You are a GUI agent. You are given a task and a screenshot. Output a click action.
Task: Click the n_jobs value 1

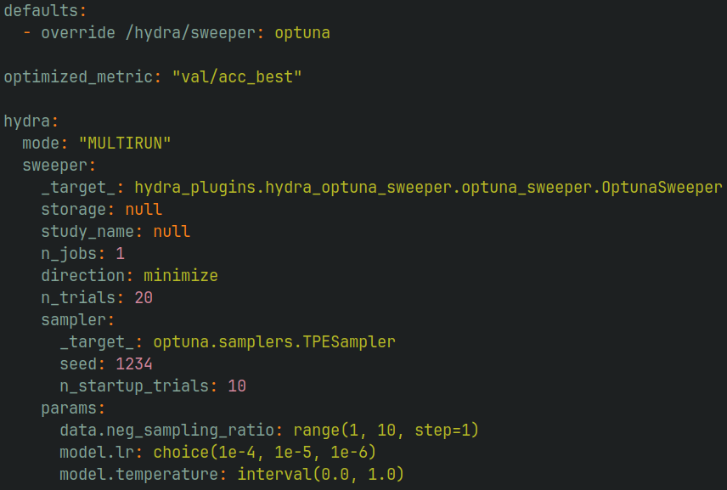tap(120, 254)
